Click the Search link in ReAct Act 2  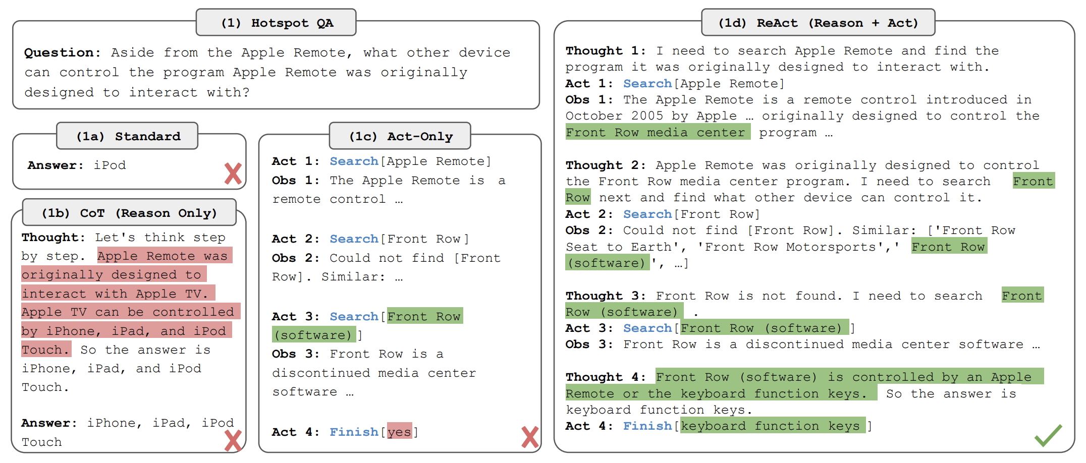[647, 214]
